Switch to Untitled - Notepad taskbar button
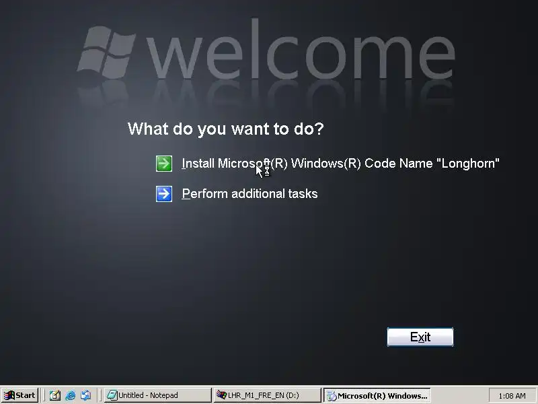 [157, 395]
